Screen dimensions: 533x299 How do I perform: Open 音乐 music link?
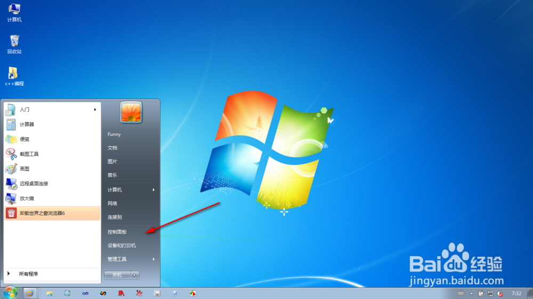[131, 175]
